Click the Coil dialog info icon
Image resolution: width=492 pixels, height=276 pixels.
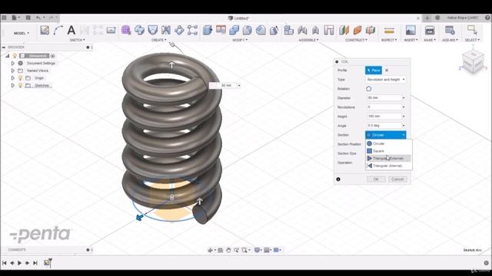pos(338,179)
